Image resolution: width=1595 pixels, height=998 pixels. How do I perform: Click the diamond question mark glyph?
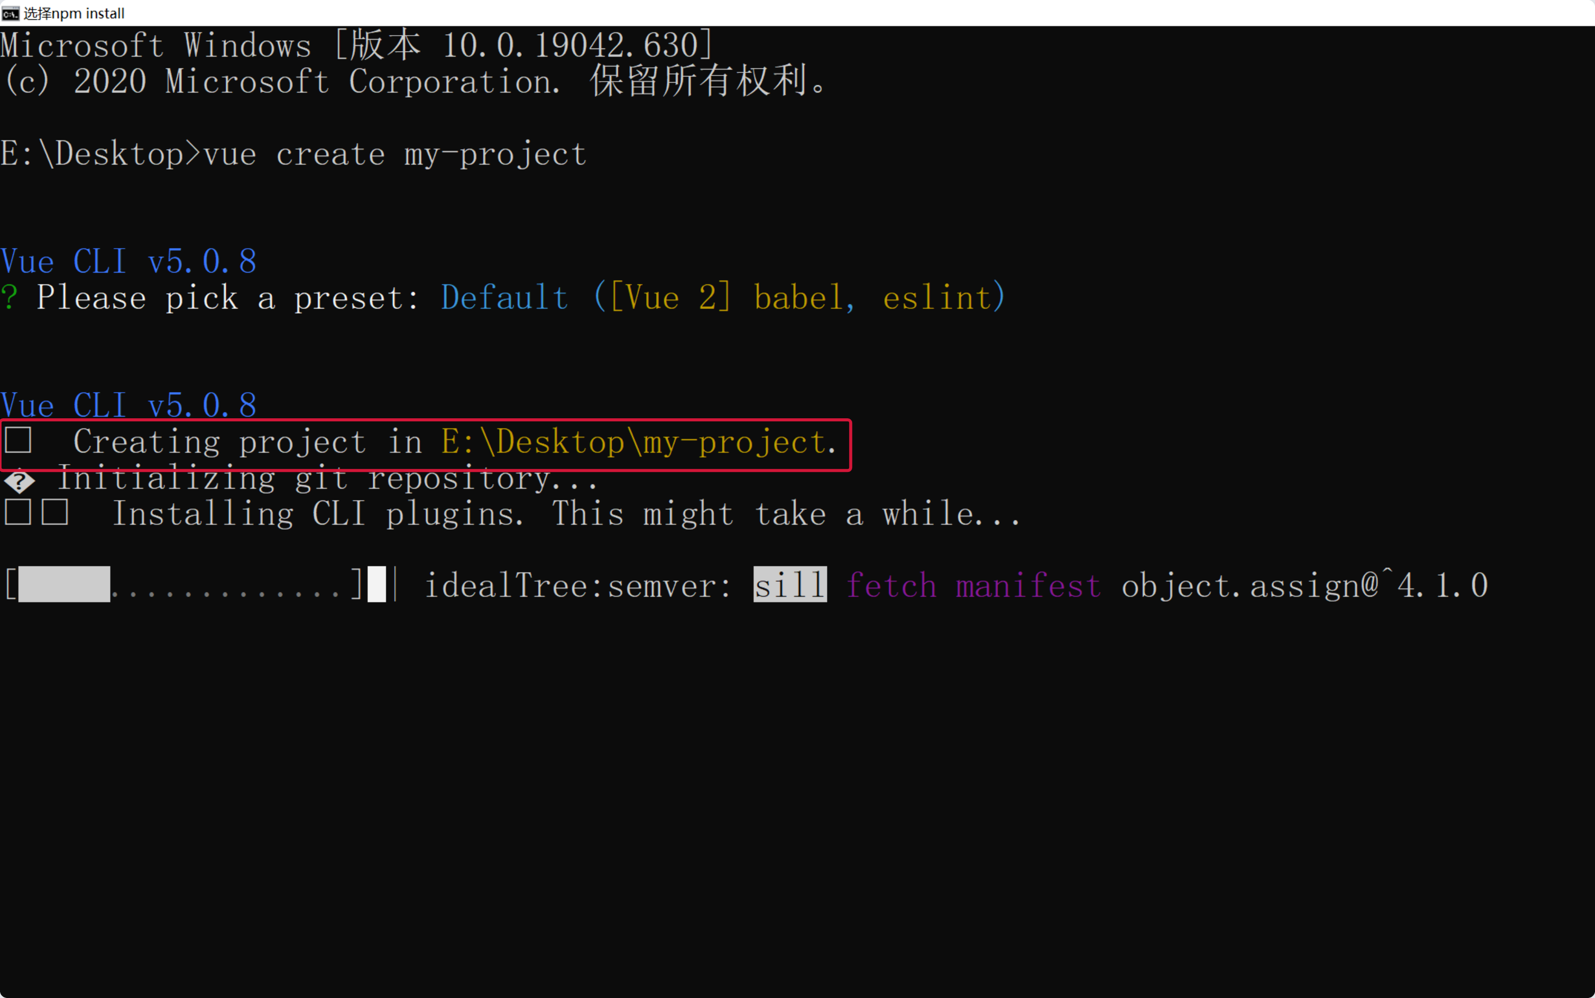(x=19, y=481)
